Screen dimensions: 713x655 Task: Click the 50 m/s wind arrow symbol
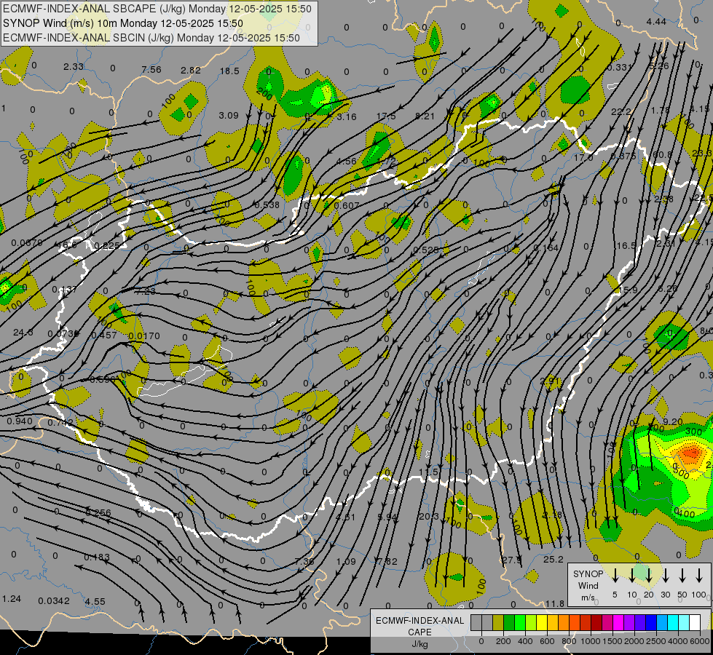pyautogui.click(x=682, y=576)
